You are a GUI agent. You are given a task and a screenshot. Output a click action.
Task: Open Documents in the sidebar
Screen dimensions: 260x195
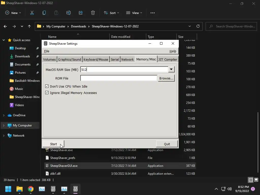[x=23, y=64]
